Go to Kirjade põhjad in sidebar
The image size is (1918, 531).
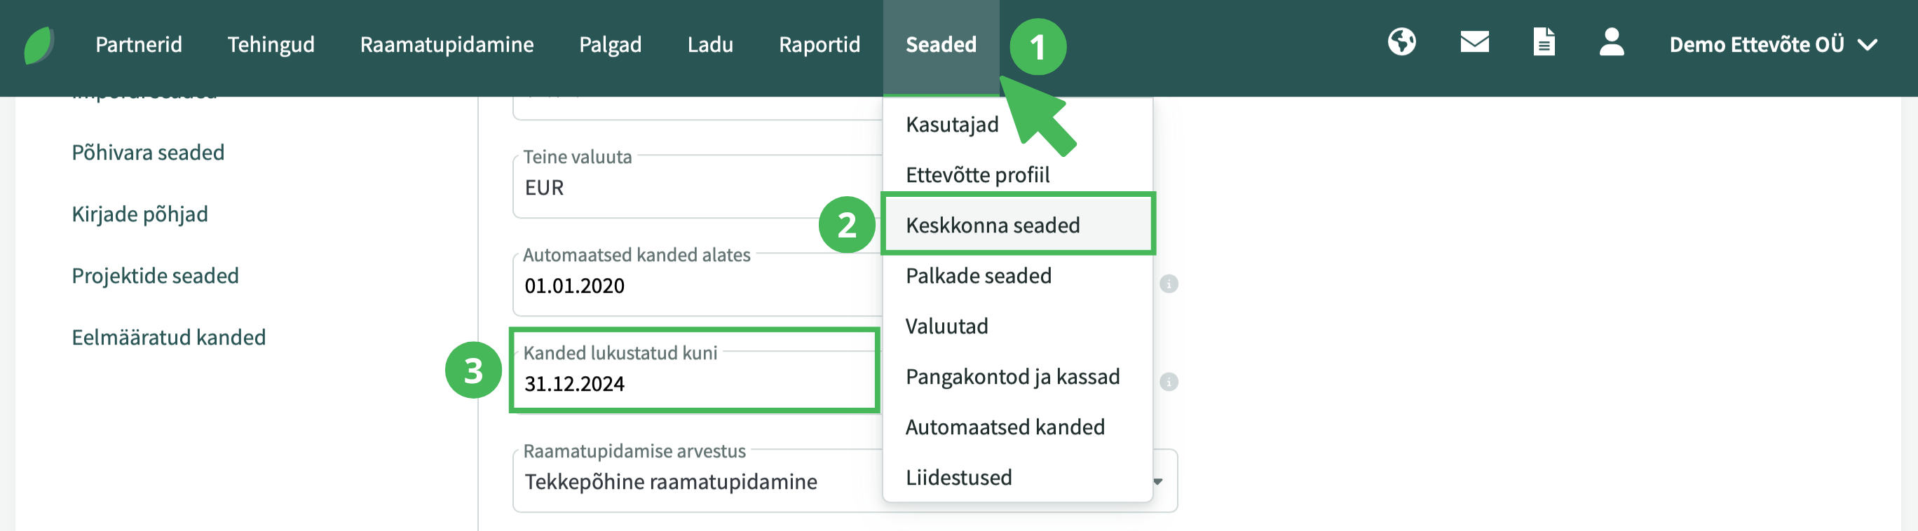coord(140,214)
